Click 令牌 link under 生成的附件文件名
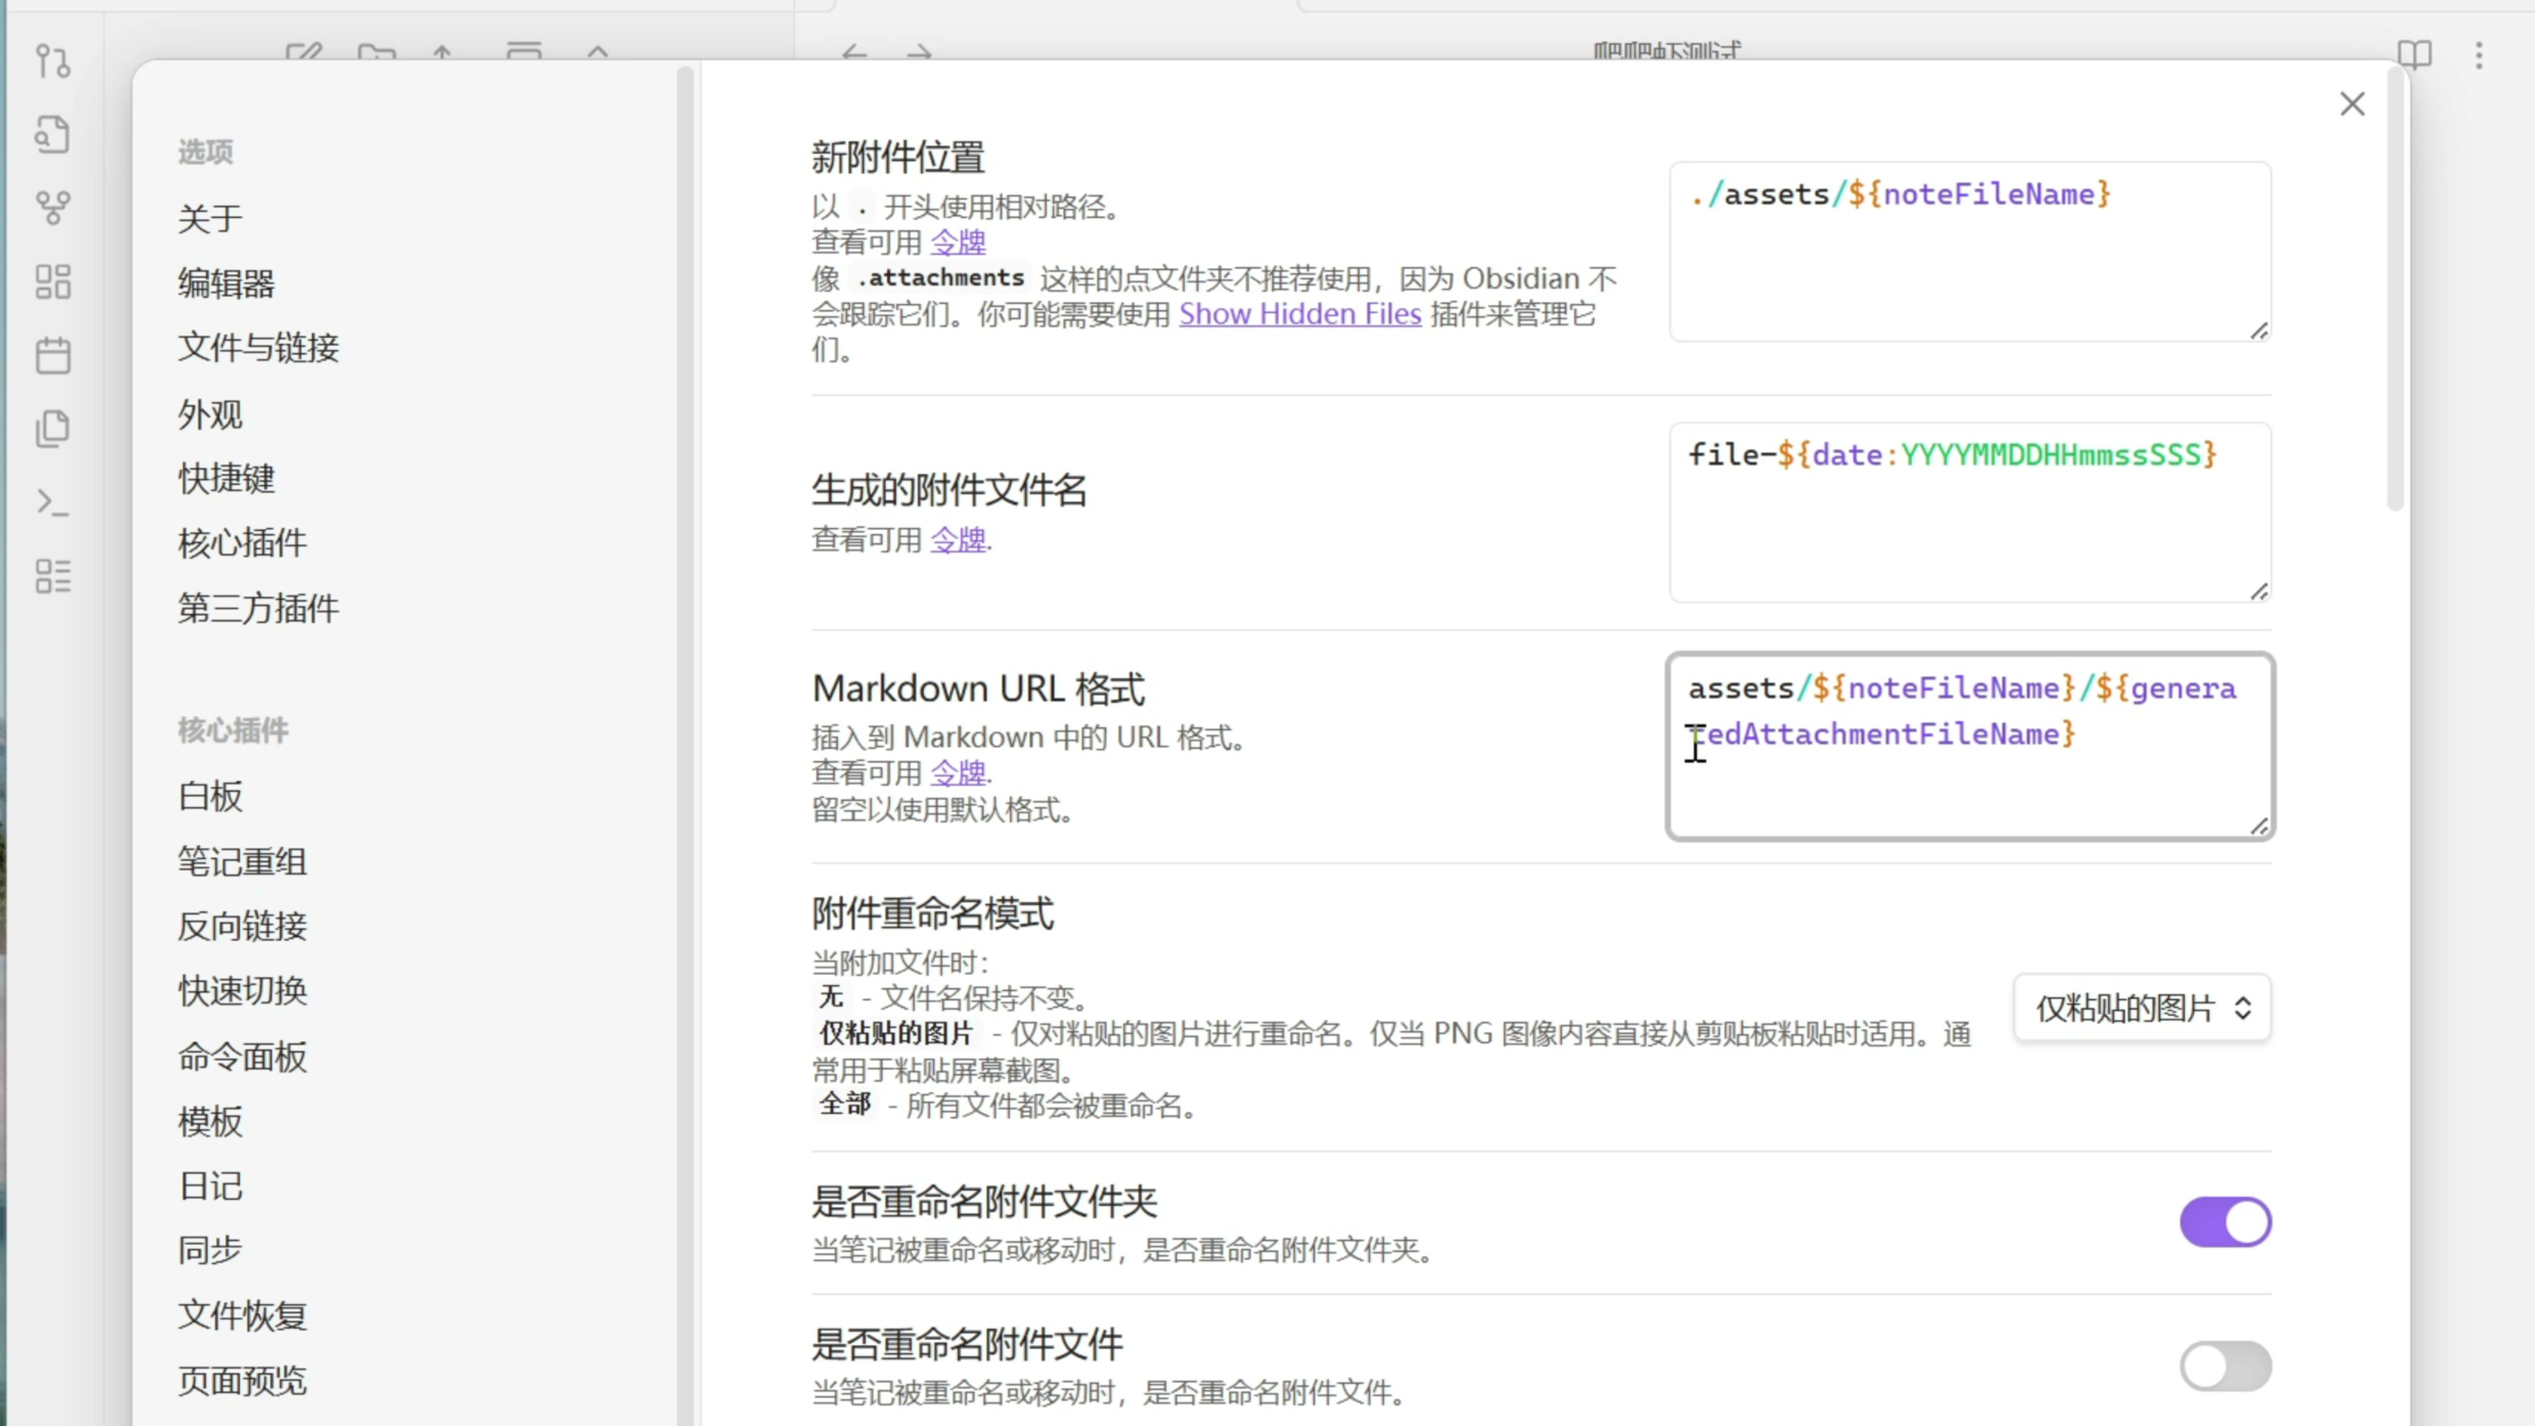This screenshot has height=1426, width=2535. [x=957, y=539]
